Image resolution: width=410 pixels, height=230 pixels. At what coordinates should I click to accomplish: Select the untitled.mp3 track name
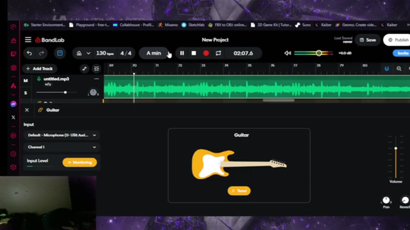pyautogui.click(x=56, y=79)
